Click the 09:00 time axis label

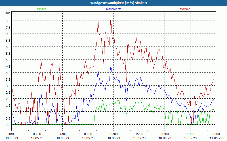click(x=88, y=134)
